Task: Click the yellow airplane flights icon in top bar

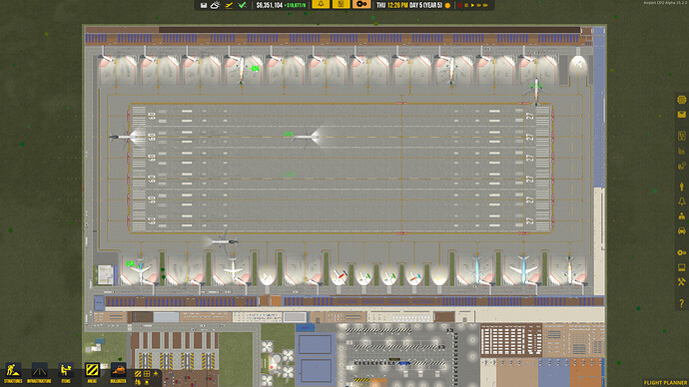Action: 229,5
